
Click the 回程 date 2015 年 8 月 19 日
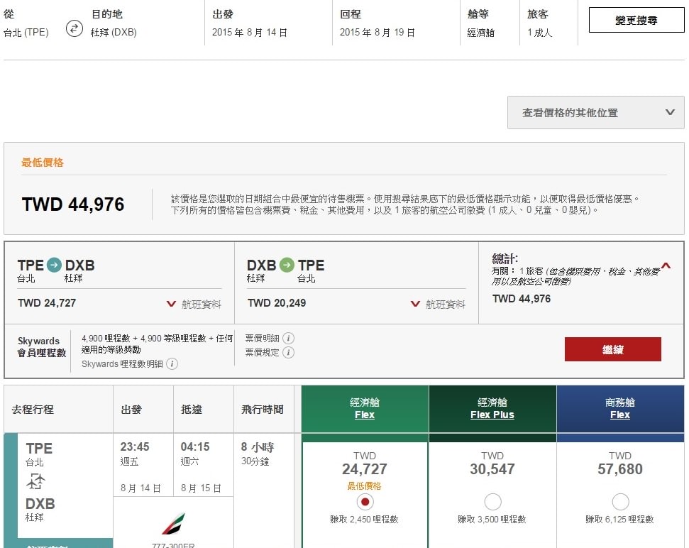point(377,33)
